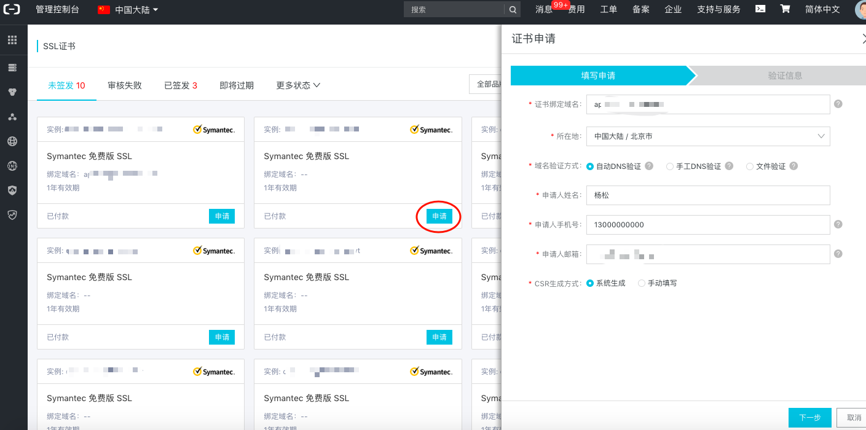Close the 证书申请 panel
Image resolution: width=866 pixels, height=430 pixels.
pos(864,39)
